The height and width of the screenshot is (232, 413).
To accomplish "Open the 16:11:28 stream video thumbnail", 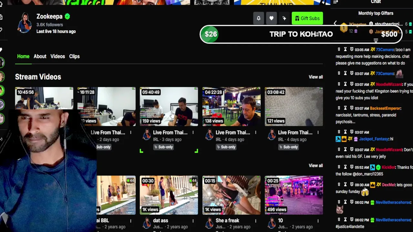I will tap(106, 106).
